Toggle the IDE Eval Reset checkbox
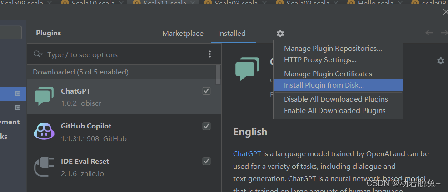 pos(207,161)
